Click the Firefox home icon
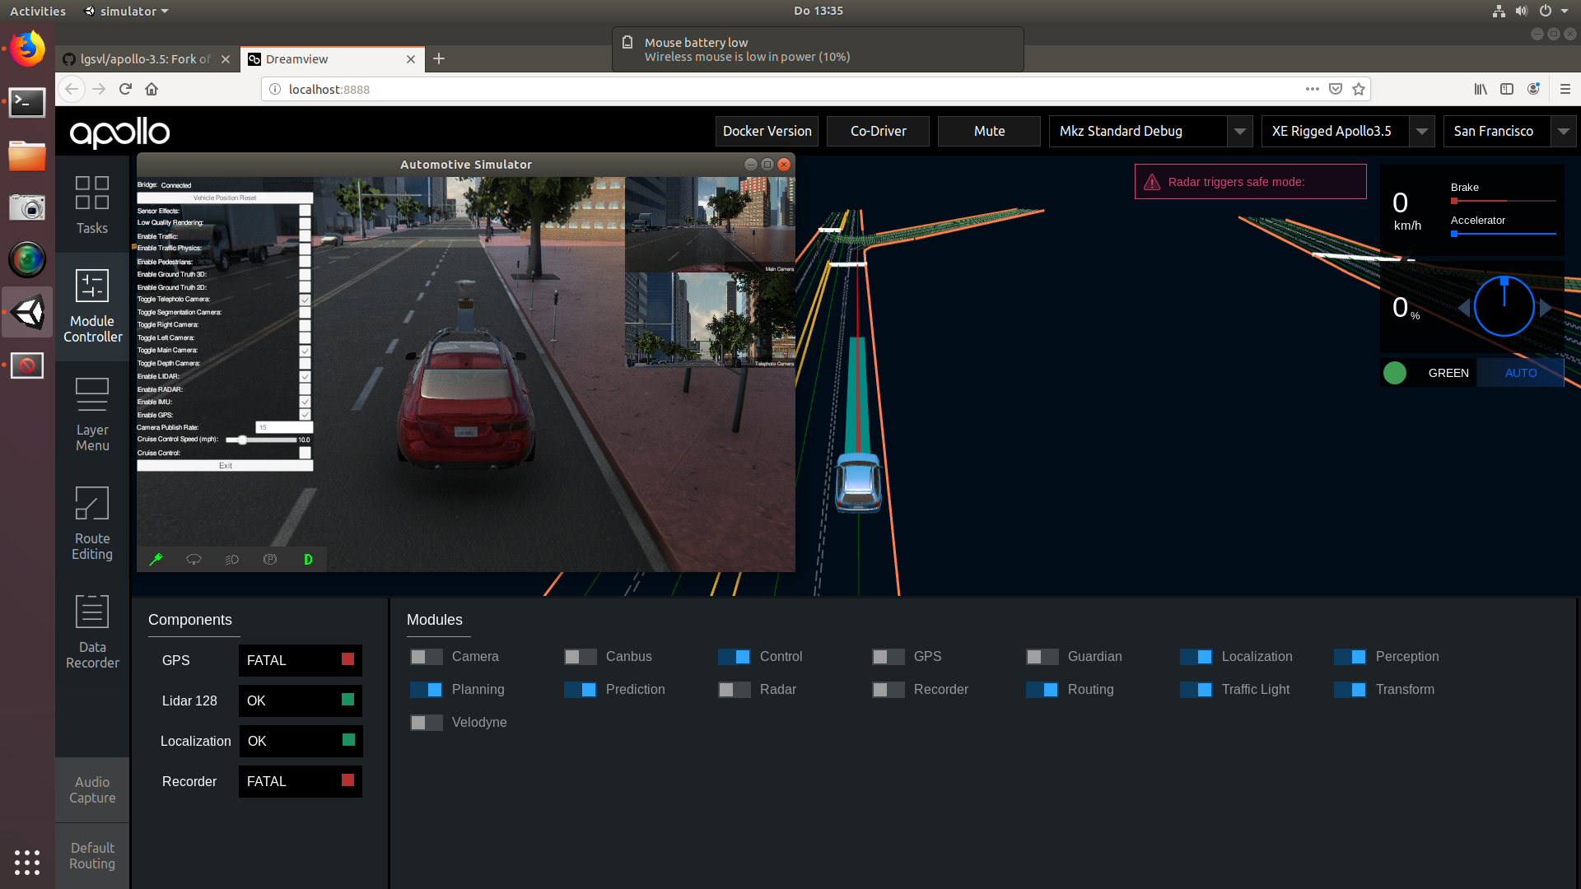 152,89
